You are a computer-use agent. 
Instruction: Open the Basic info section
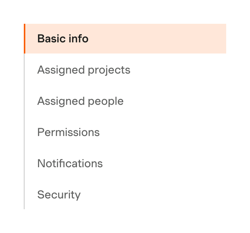click(63, 39)
